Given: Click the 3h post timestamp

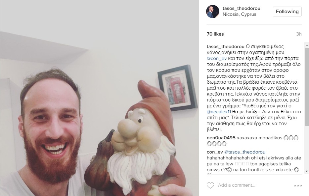Looking at the screenshot, I should tap(299, 34).
